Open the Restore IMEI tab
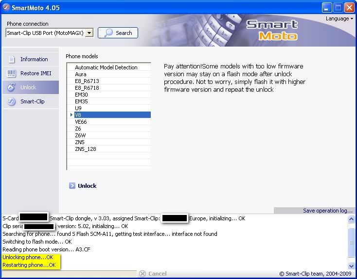Screen dimensions: 357x279 (31, 73)
